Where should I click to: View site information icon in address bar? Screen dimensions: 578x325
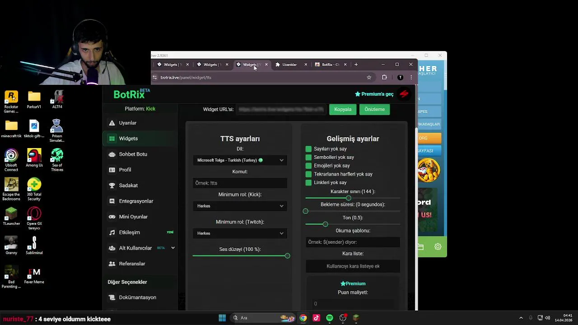[x=155, y=77]
